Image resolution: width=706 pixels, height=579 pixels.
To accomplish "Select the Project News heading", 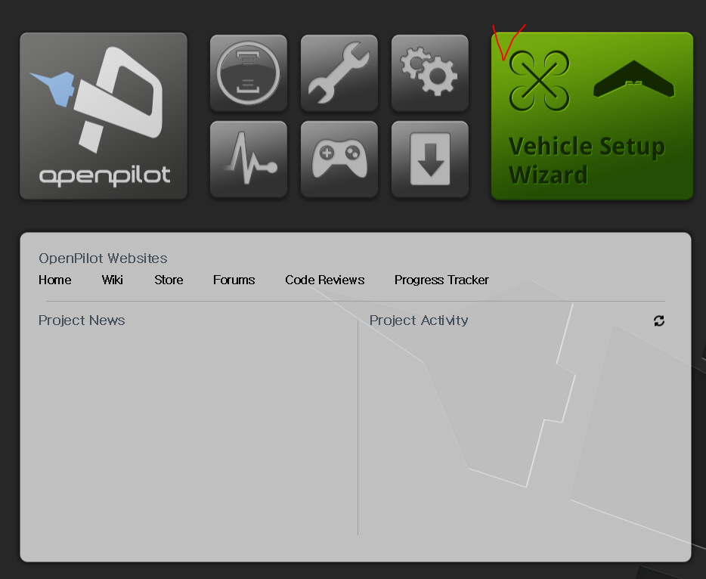I will pos(82,320).
